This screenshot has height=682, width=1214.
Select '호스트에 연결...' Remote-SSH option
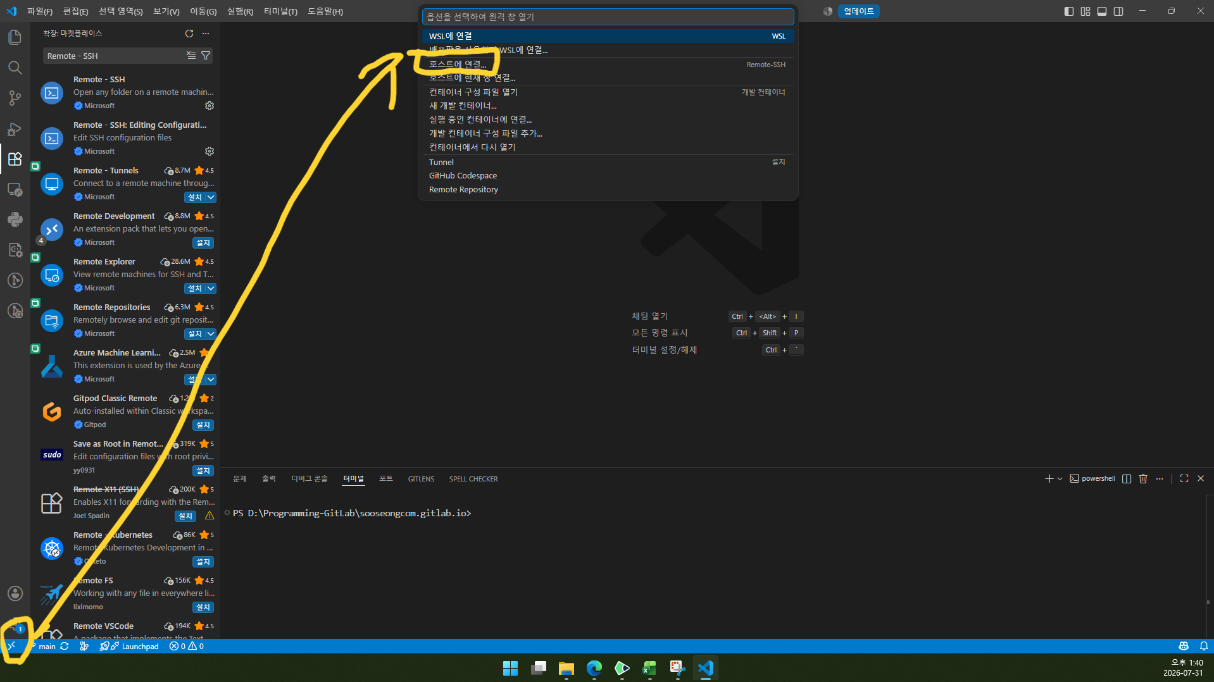608,64
